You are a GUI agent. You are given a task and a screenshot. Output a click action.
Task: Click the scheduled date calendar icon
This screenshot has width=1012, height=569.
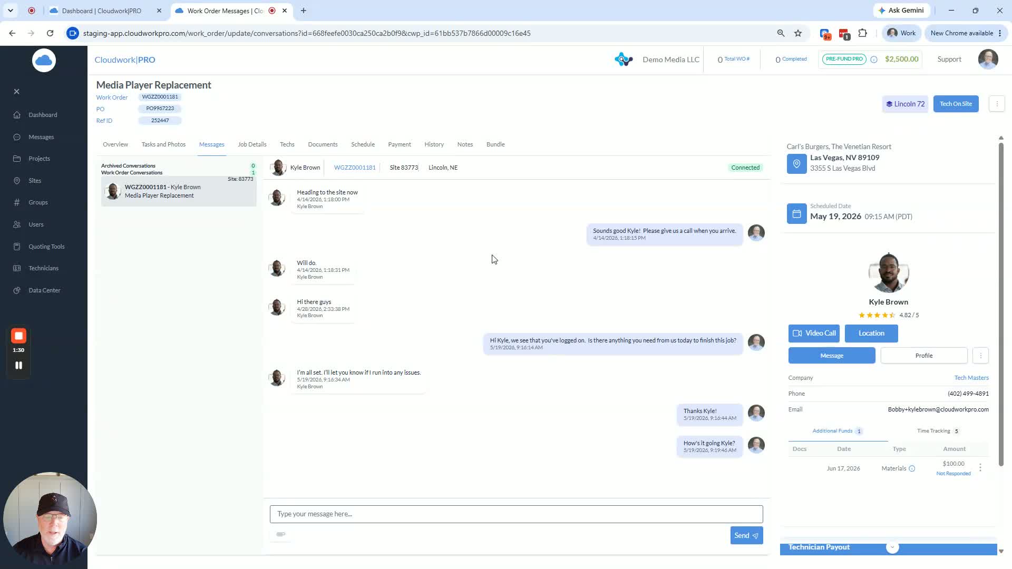pos(796,214)
